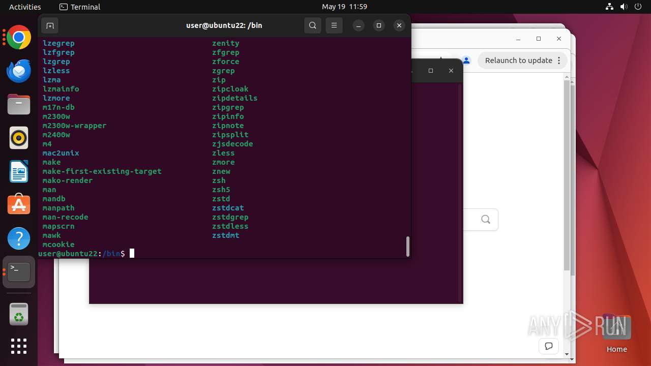
Task: Click the 'man-recode' entry
Action: click(x=65, y=217)
